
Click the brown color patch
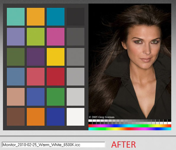16,117
